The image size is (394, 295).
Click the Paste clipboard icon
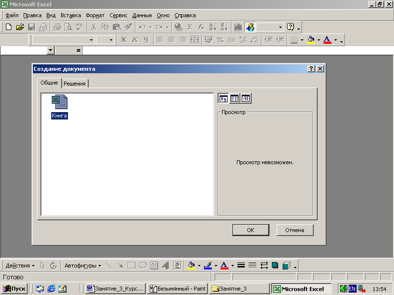(116, 27)
